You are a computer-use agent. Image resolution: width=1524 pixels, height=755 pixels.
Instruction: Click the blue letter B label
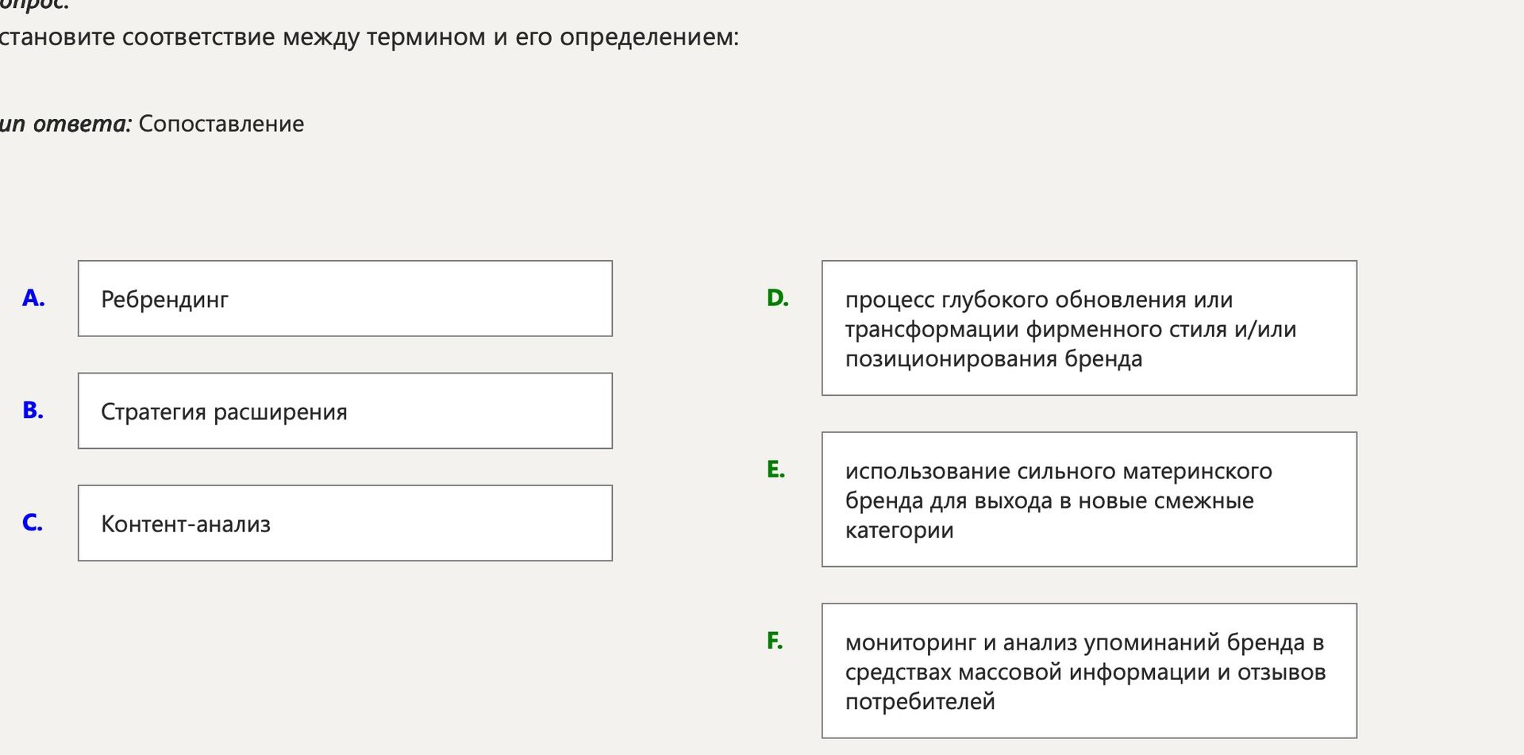pyautogui.click(x=33, y=411)
